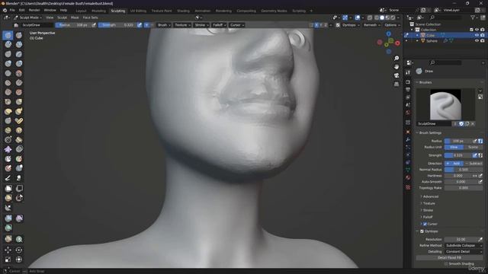The image size is (488, 274).
Task: Open the Refine Method dropdown
Action: 464,245
